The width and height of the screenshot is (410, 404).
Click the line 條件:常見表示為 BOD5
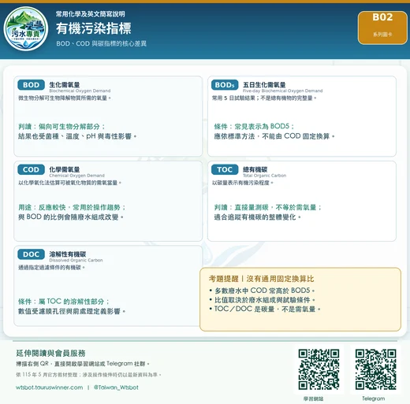coord(254,127)
